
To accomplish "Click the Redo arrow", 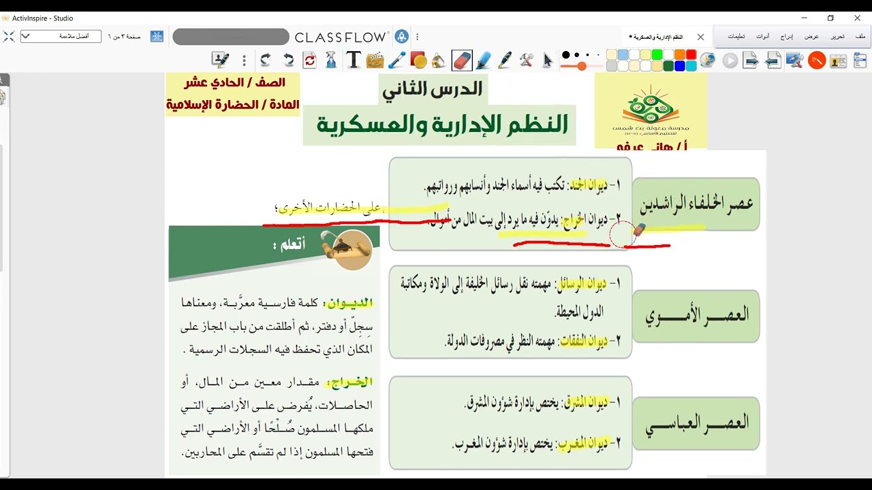I will point(266,61).
